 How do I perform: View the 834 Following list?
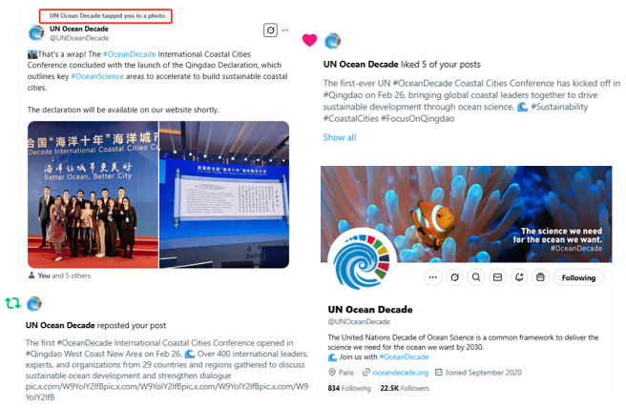349,388
